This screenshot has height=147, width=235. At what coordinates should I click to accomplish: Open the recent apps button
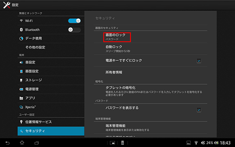[36, 143]
